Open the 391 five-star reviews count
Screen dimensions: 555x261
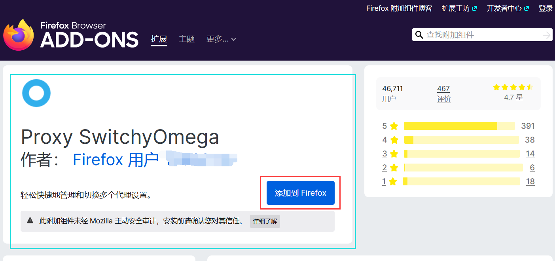(x=528, y=126)
